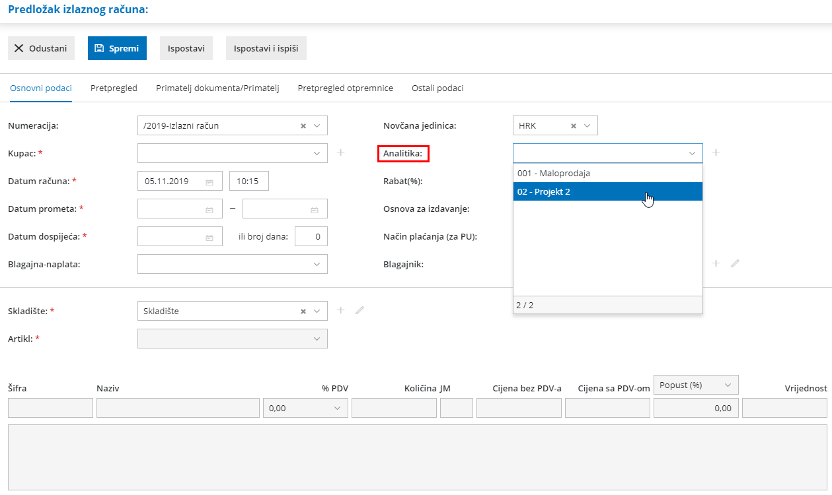
Task: Open the Novčana jedinica dropdown arrow
Action: click(587, 125)
